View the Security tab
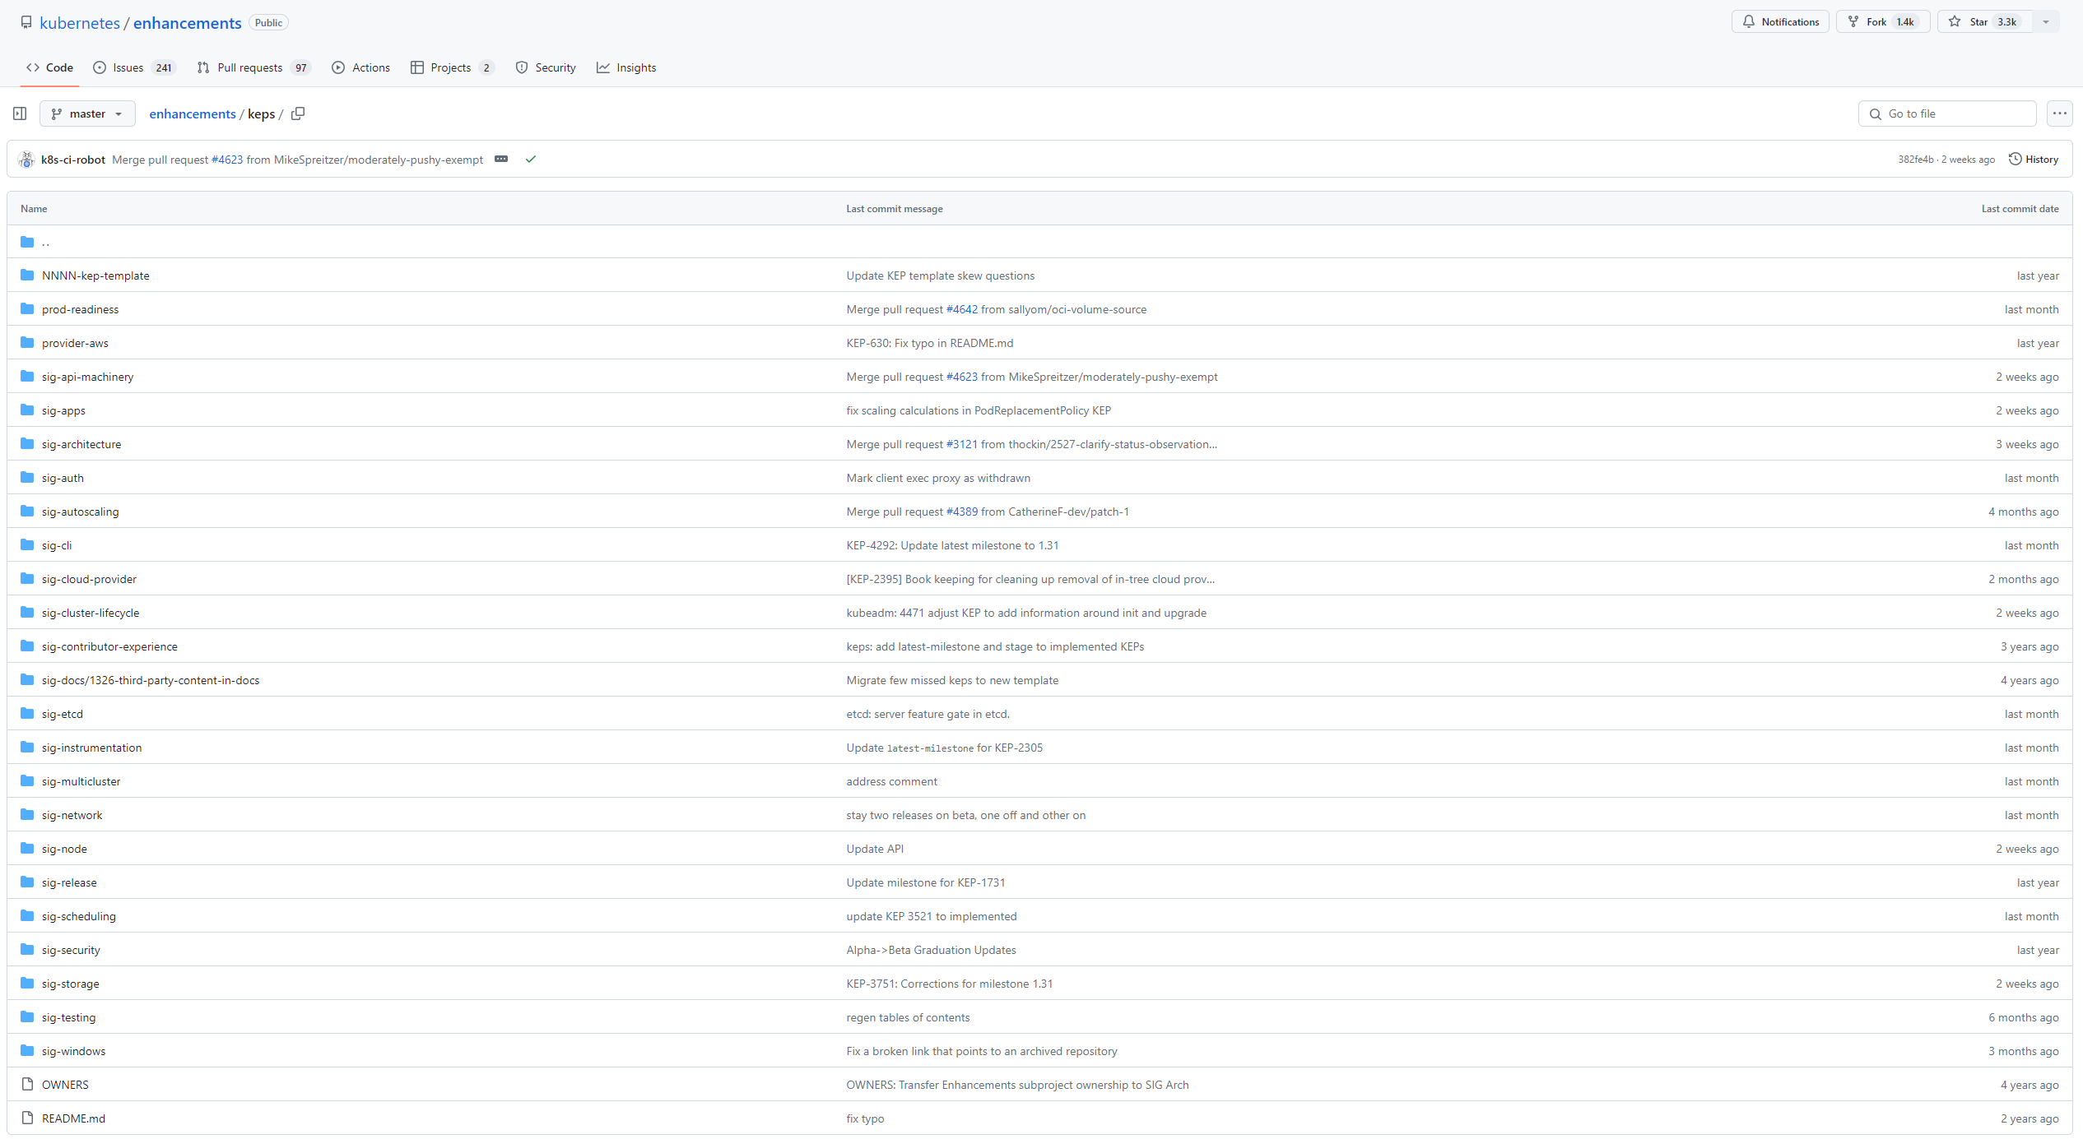 pos(546,67)
